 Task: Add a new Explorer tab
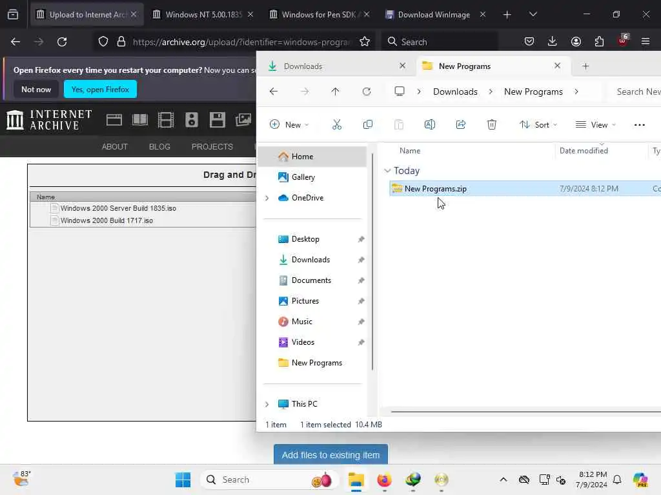point(585,66)
